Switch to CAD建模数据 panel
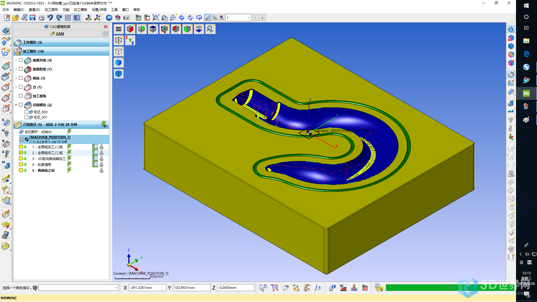537x302 pixels. (57, 27)
